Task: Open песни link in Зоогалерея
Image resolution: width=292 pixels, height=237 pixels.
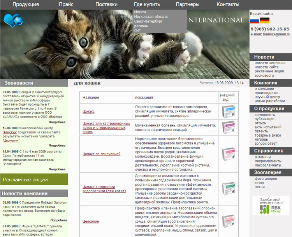Action: [x=260, y=187]
